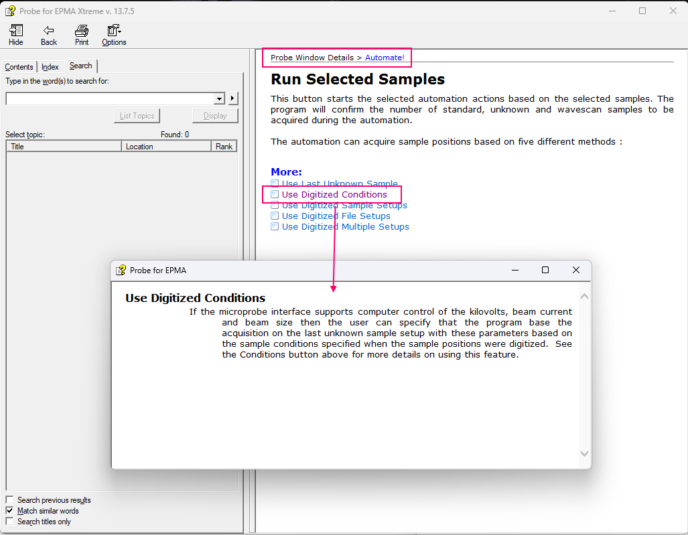This screenshot has height=535, width=688.
Task: Expand the search word dropdown arrow
Action: 219,99
